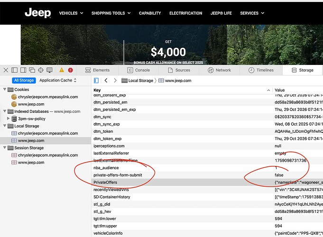Dock inspector to left side icon

click(14, 70)
